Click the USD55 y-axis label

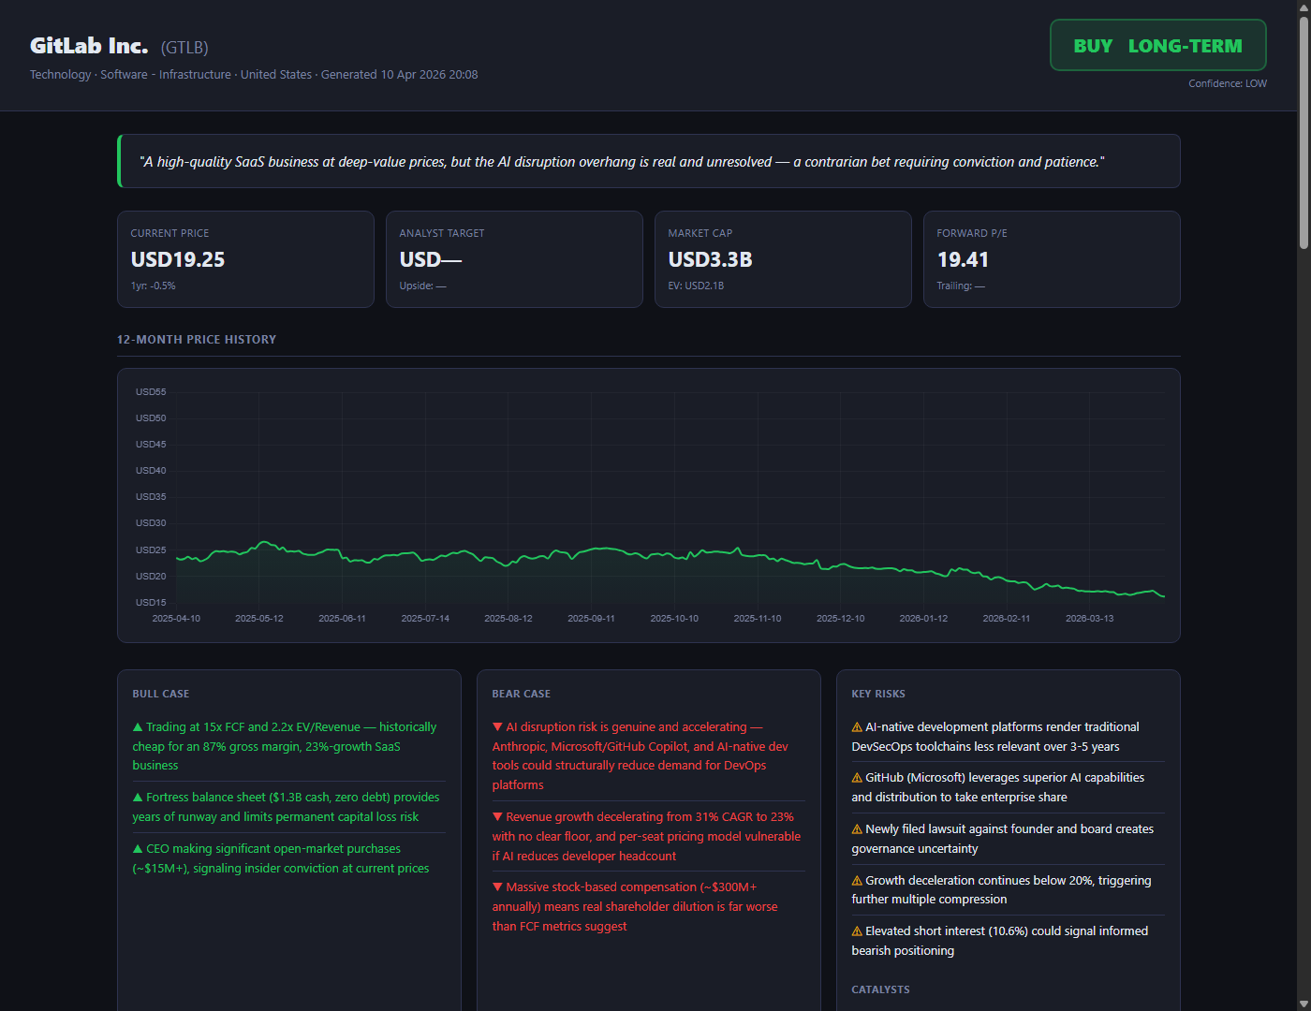pyautogui.click(x=151, y=392)
